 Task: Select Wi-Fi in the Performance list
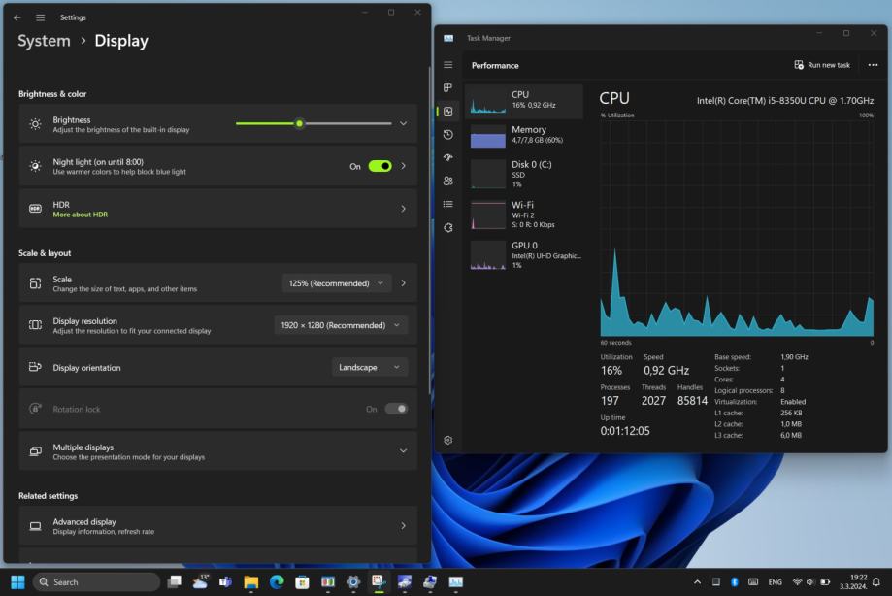[524, 211]
